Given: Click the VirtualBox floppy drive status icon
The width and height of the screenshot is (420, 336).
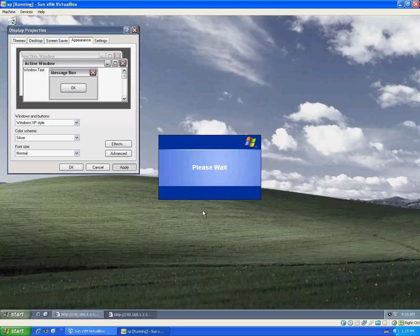Looking at the screenshot, I should click(x=357, y=323).
